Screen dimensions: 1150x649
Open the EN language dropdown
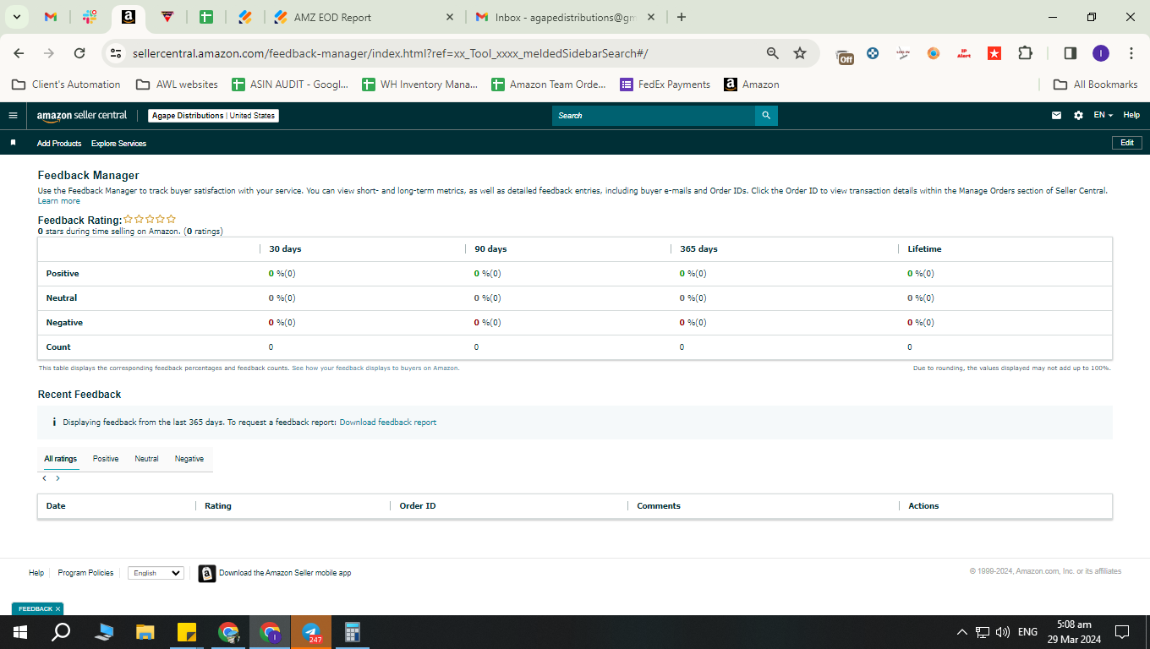click(x=1103, y=116)
